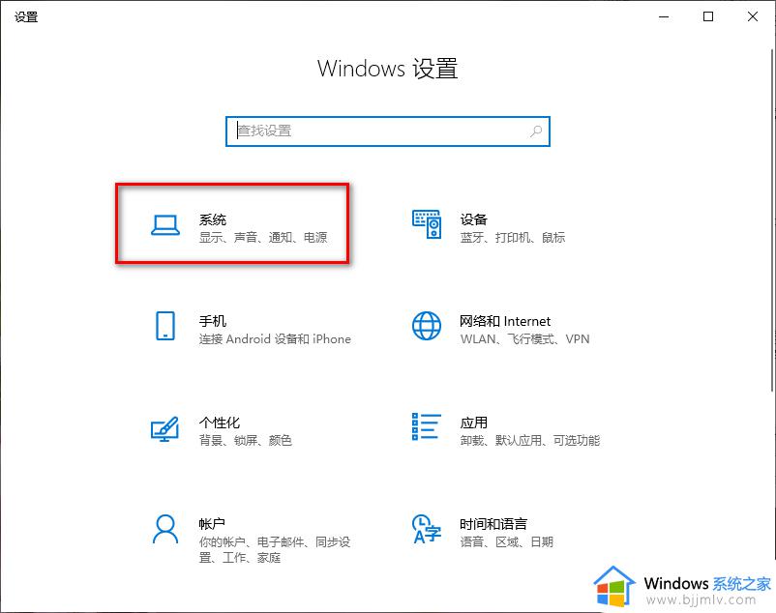Open Apps (应用) list icon

pos(427,426)
